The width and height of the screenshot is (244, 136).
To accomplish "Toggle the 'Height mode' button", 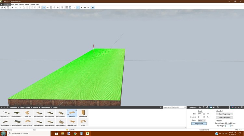I will click(199, 124).
